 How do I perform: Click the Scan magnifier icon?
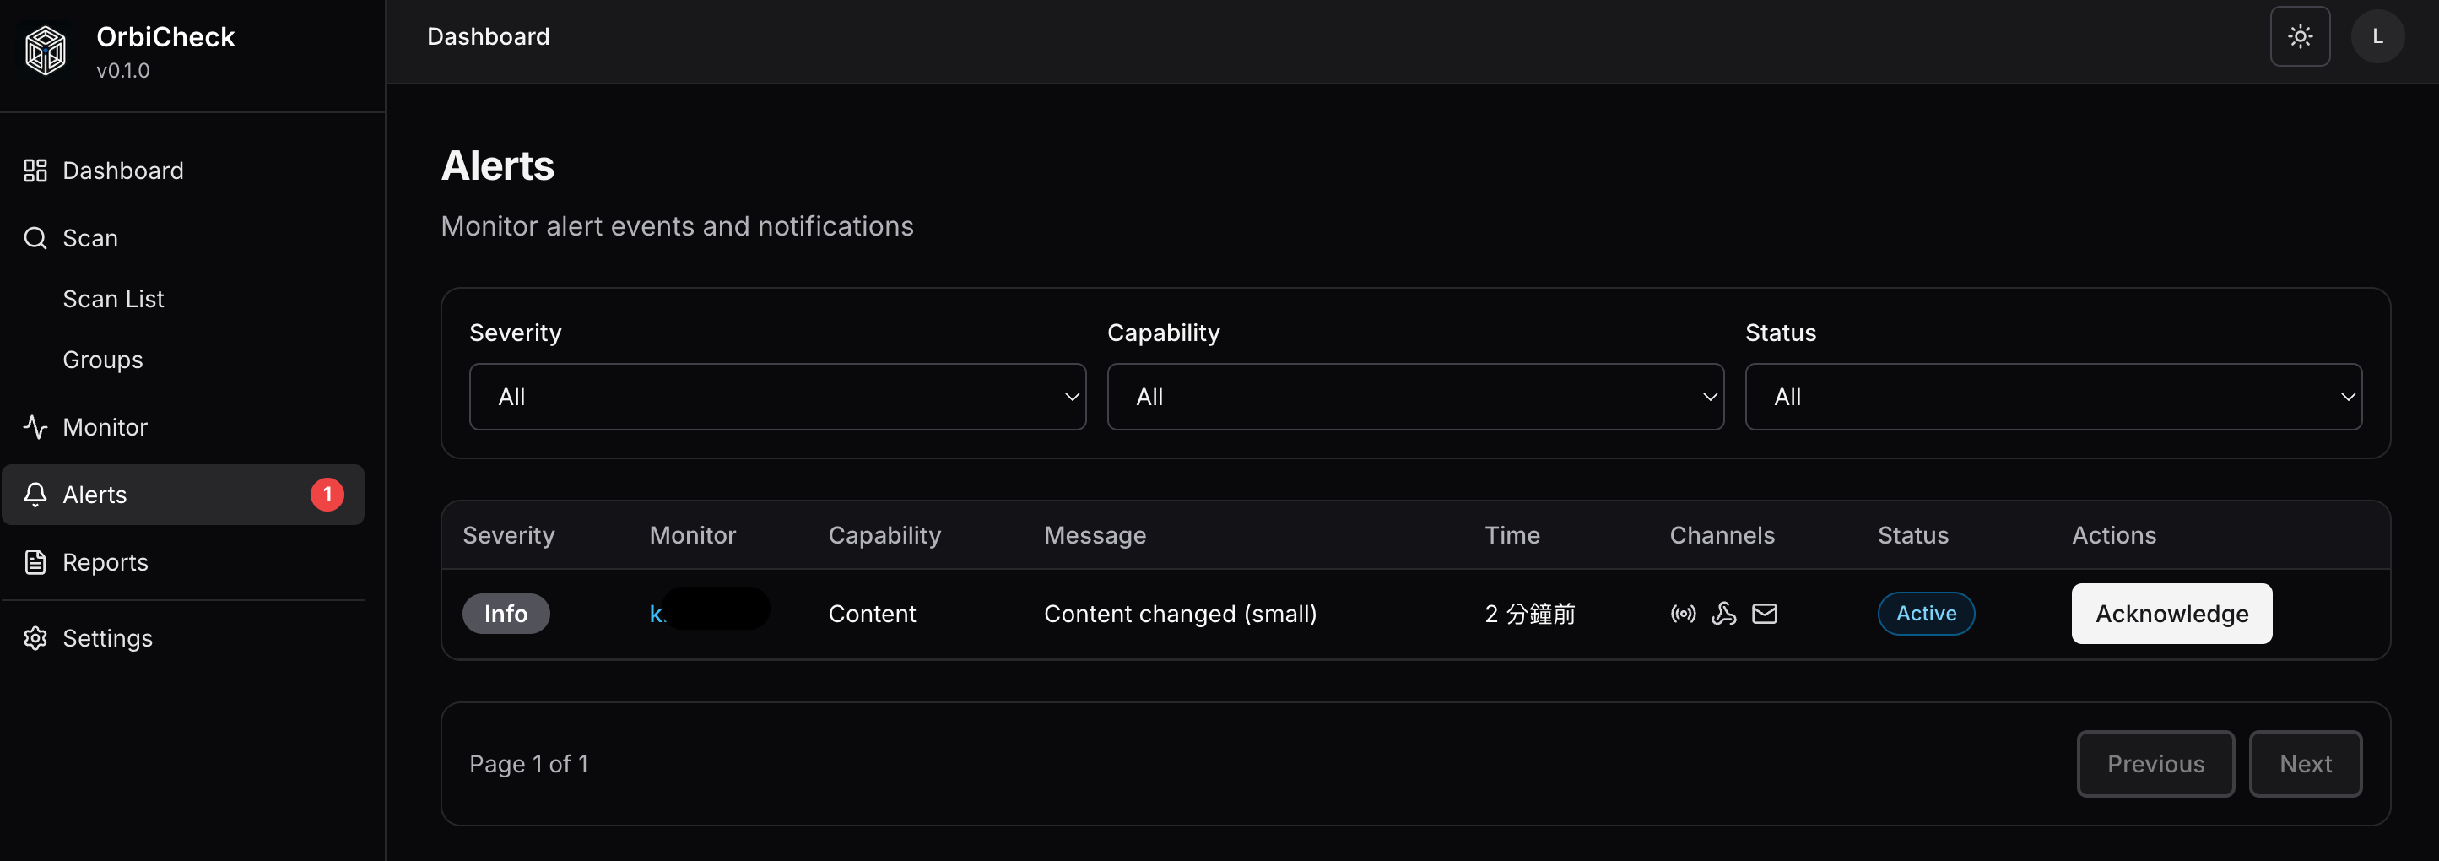[35, 238]
